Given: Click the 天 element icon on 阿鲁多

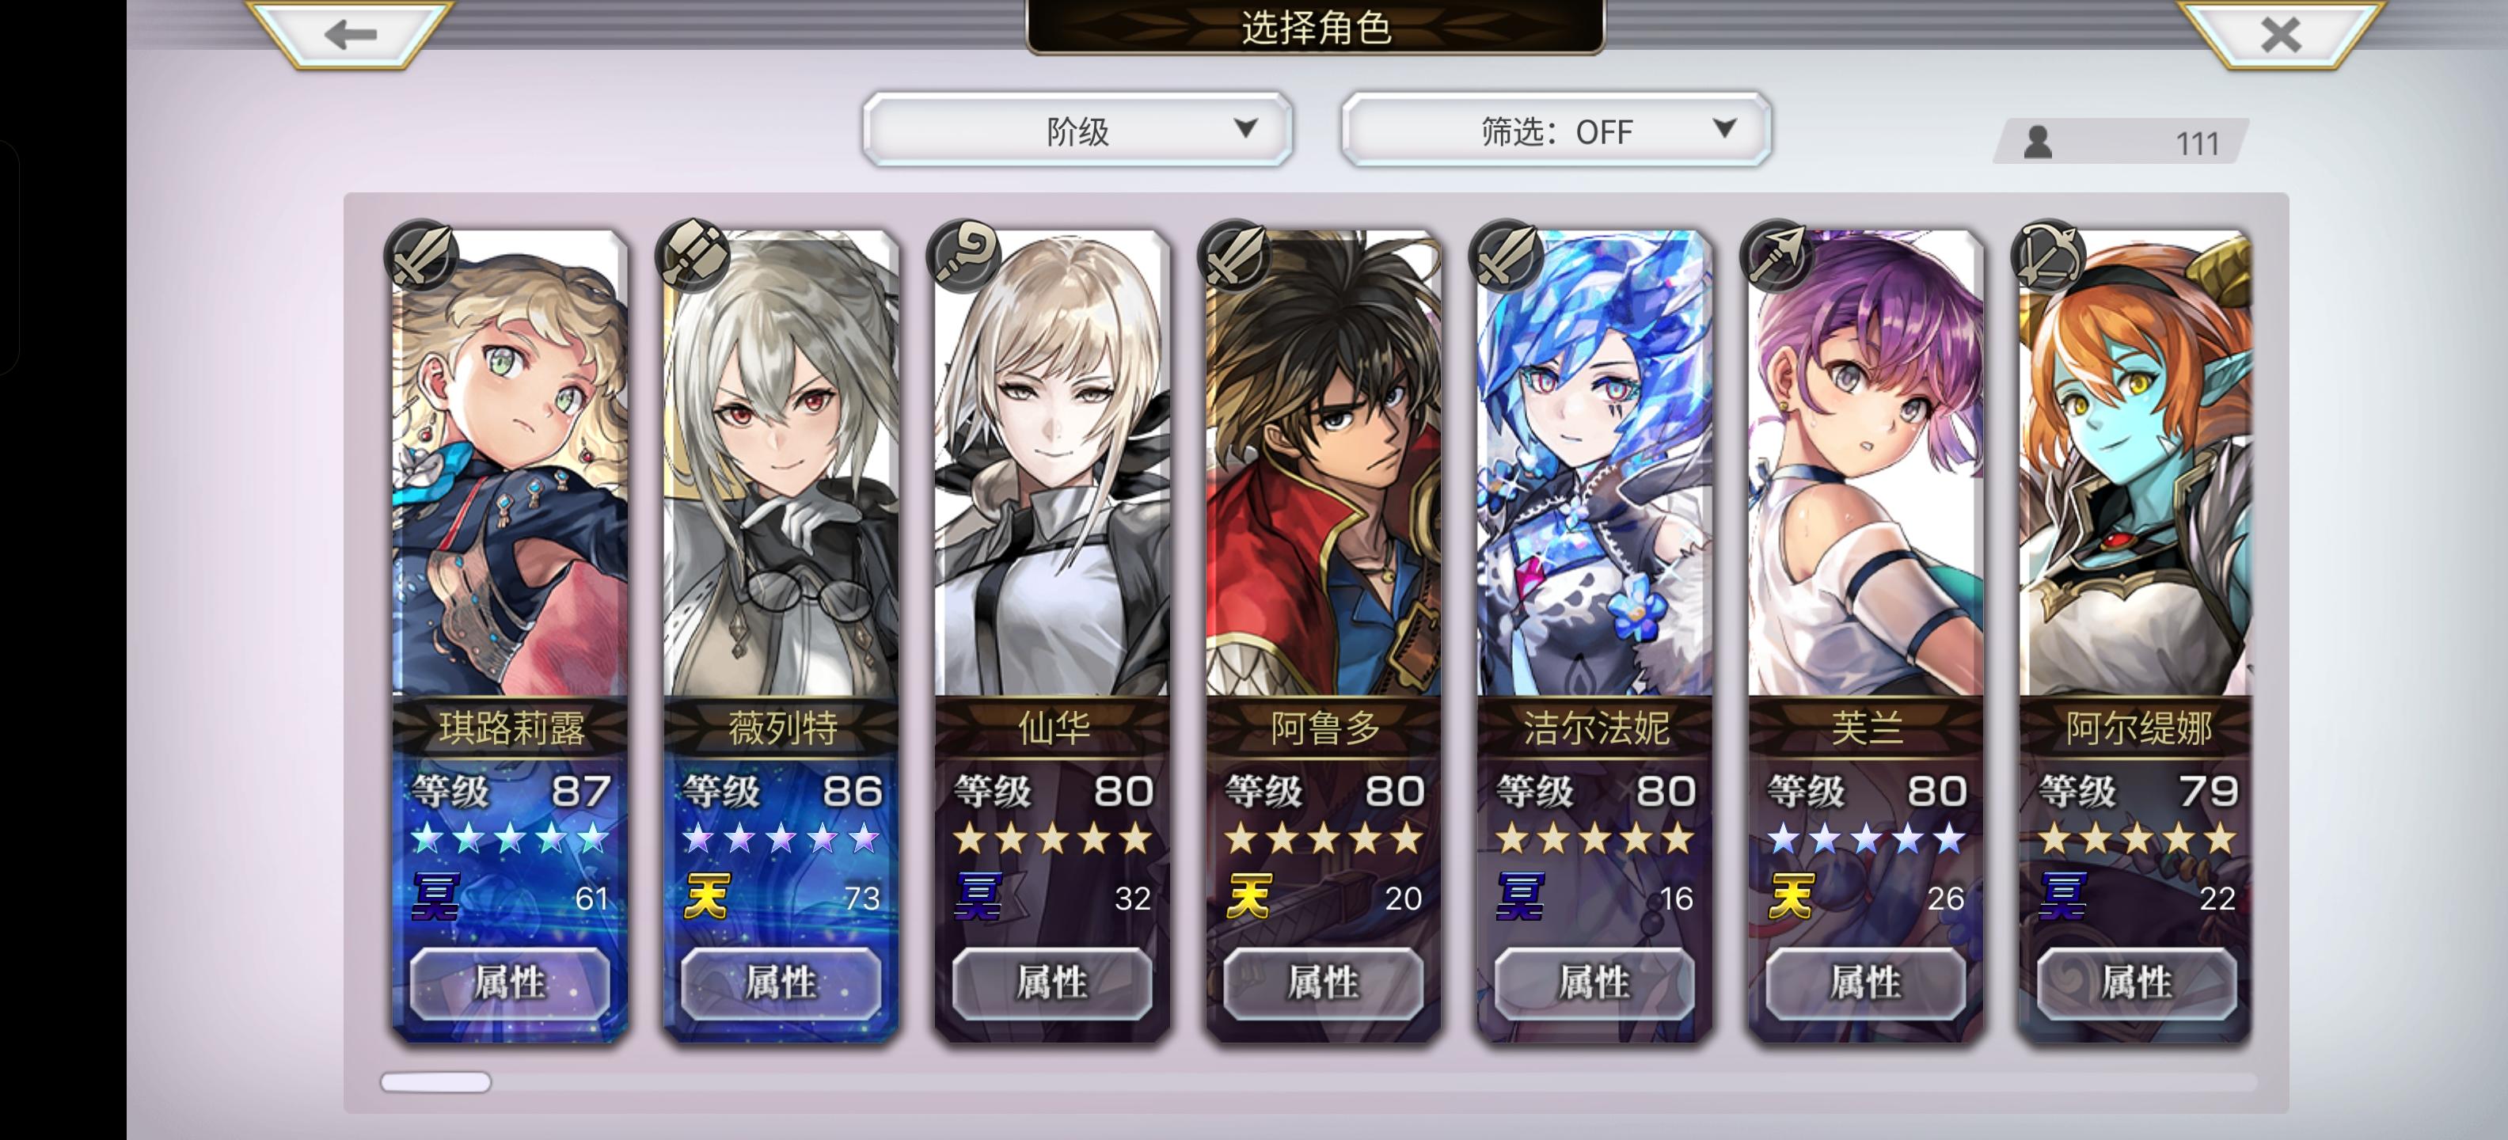Looking at the screenshot, I should [1248, 897].
